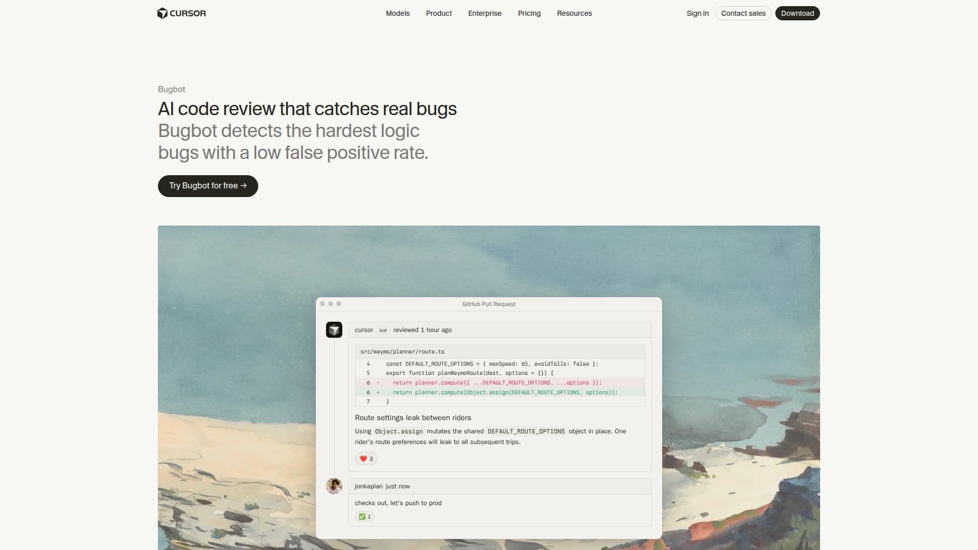The height and width of the screenshot is (550, 978).
Task: Click the Cursor logo in the header
Action: tap(181, 13)
